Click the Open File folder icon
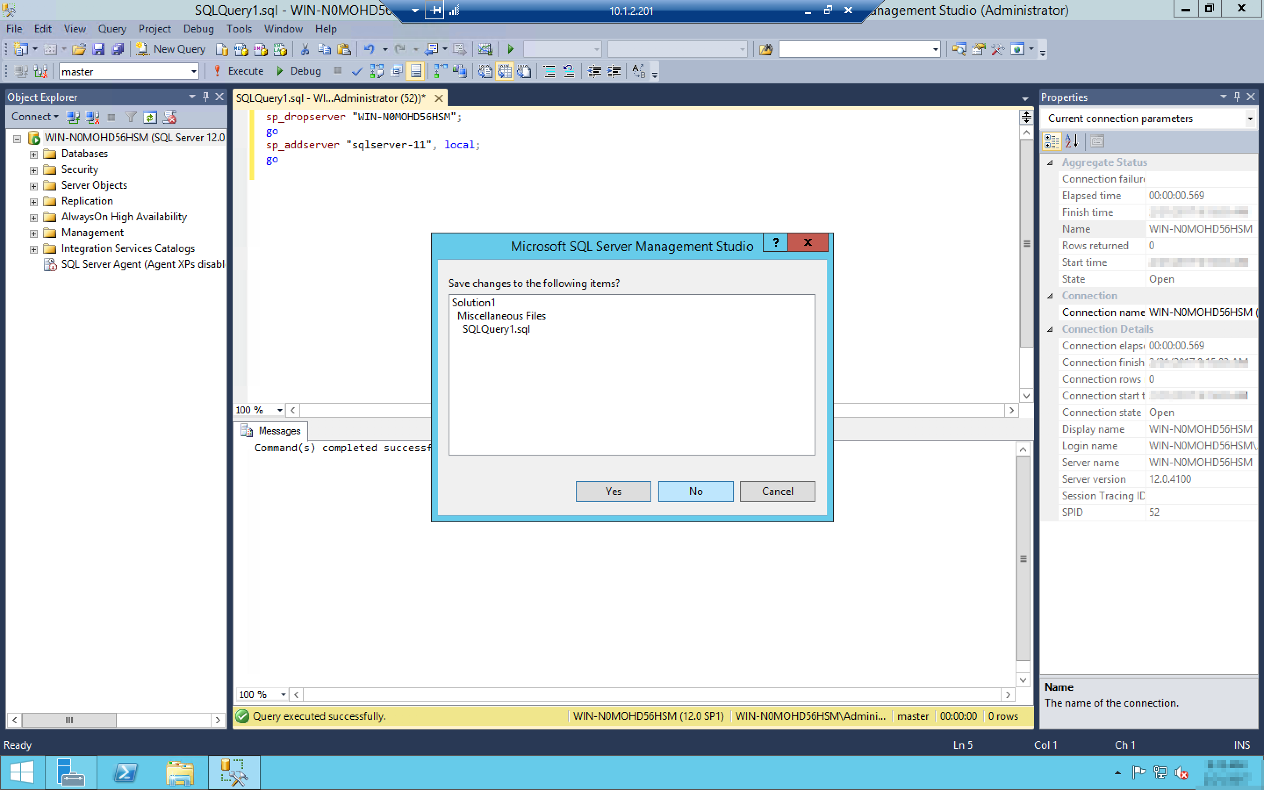This screenshot has width=1264, height=790. coord(79,49)
